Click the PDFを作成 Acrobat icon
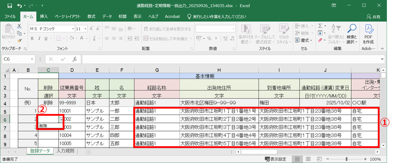Screen dimensions: 396x163 [x=368, y=34]
